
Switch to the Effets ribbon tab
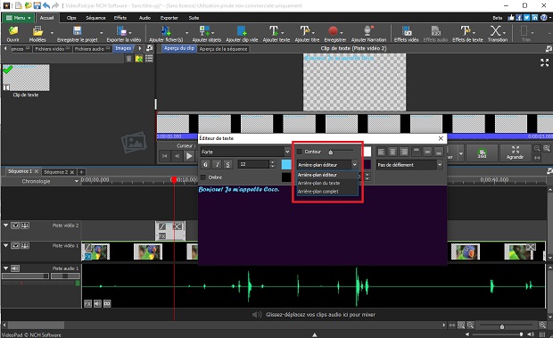coord(120,18)
